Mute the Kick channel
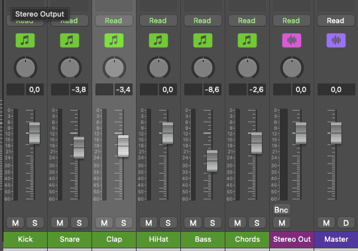 [x=15, y=223]
